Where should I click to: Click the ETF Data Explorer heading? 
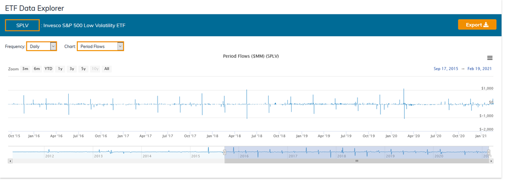[x=34, y=9]
